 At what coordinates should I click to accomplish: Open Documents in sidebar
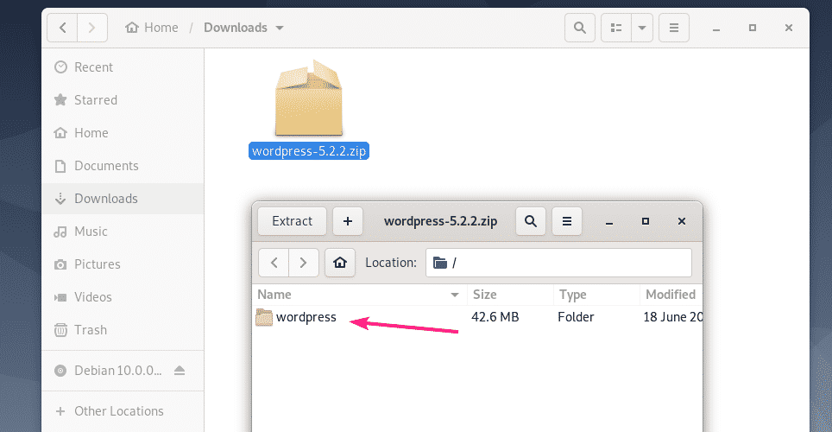(123, 166)
